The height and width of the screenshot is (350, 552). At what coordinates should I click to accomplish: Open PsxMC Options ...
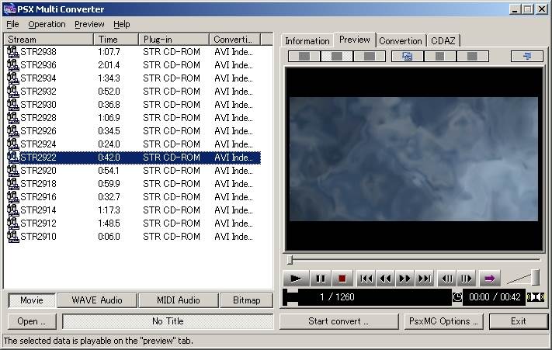pyautogui.click(x=443, y=321)
